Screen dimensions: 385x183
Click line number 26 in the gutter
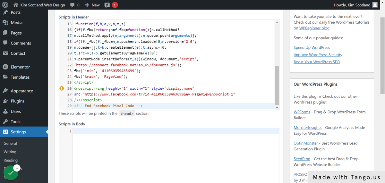point(69,88)
